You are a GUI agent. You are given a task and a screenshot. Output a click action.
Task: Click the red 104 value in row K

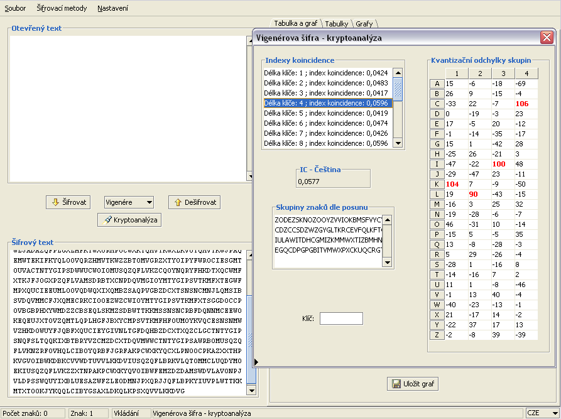coord(452,184)
